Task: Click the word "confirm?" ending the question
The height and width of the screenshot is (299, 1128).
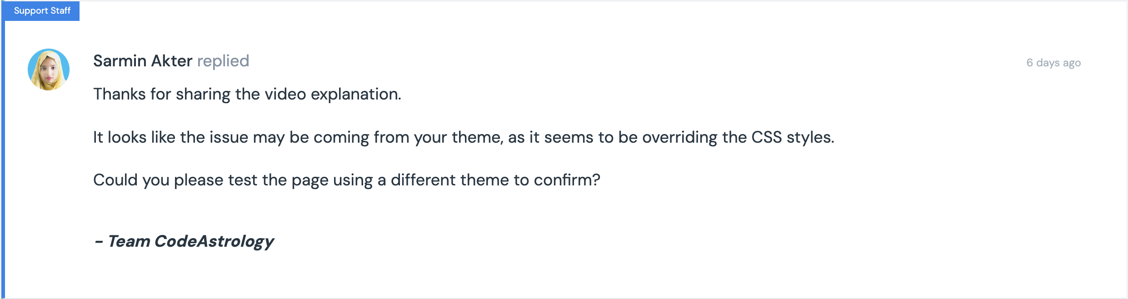Action: tap(567, 180)
